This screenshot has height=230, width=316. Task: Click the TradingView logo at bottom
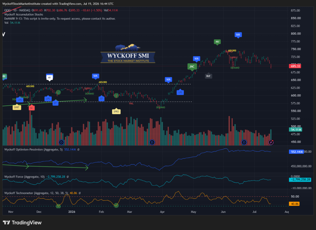point(22,223)
